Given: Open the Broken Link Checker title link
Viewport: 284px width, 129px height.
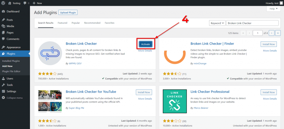Looking at the screenshot, I should point(81,44).
